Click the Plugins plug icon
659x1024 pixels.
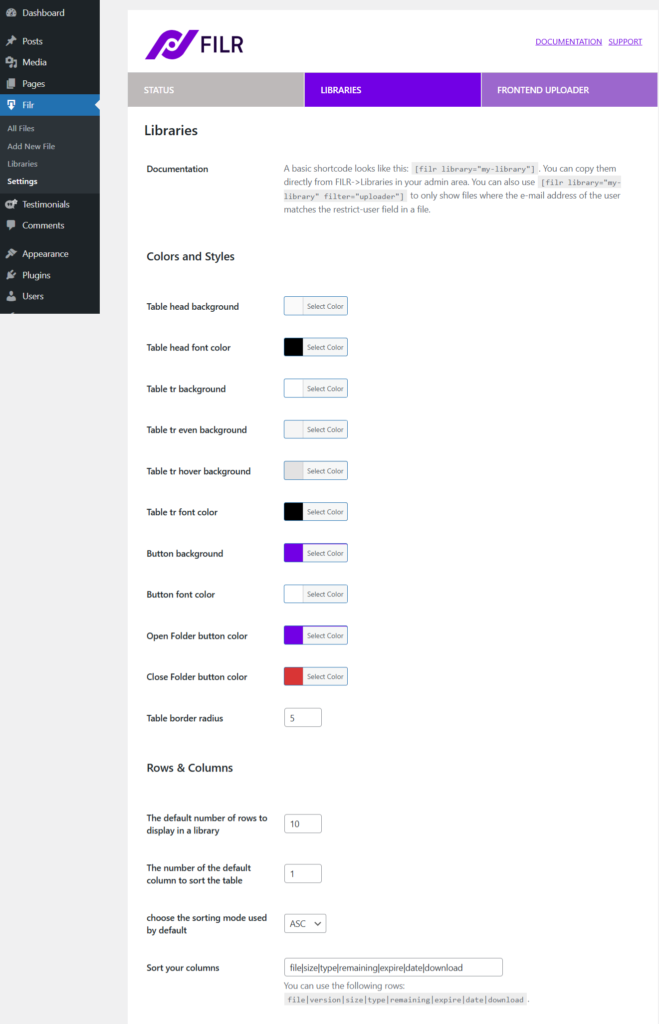coord(11,275)
